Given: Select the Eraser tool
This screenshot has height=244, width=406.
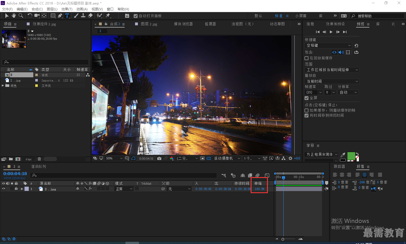Looking at the screenshot, I should click(x=90, y=16).
